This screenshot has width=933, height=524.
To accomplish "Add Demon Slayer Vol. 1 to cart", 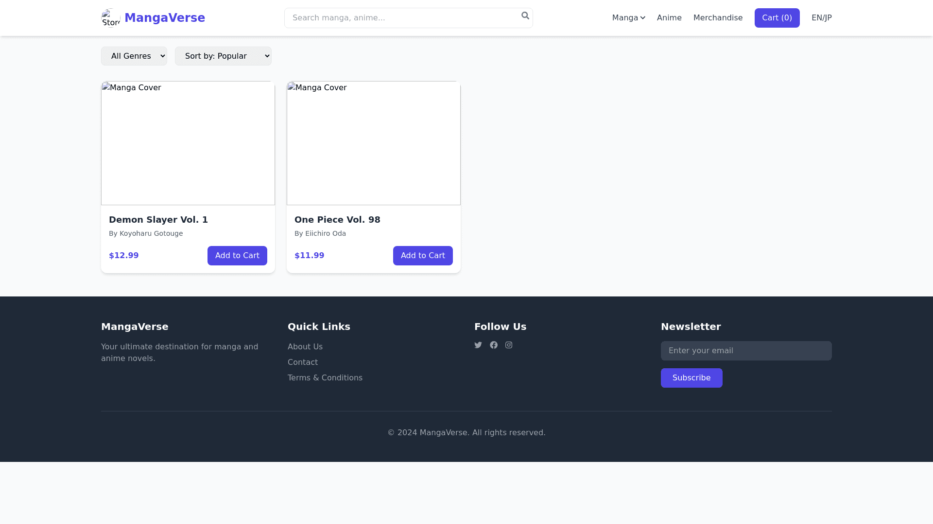I will pos(237,256).
